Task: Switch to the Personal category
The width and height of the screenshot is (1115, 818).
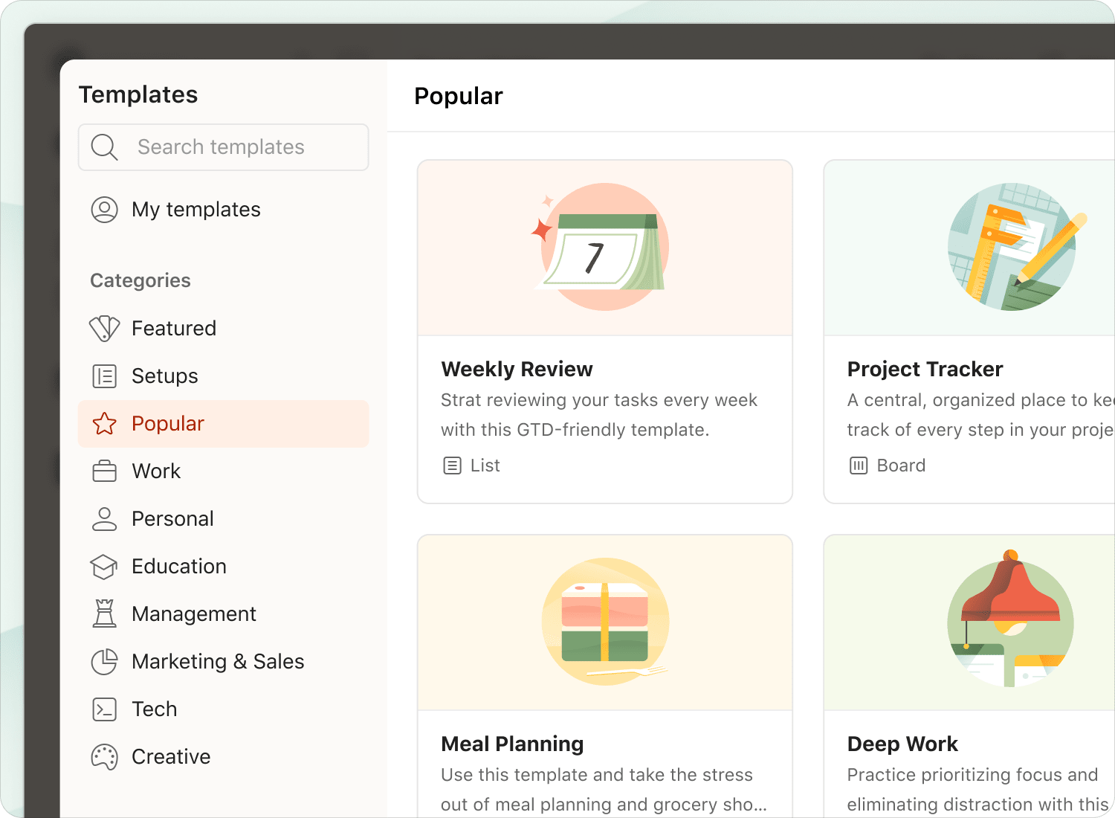Action: pyautogui.click(x=224, y=519)
